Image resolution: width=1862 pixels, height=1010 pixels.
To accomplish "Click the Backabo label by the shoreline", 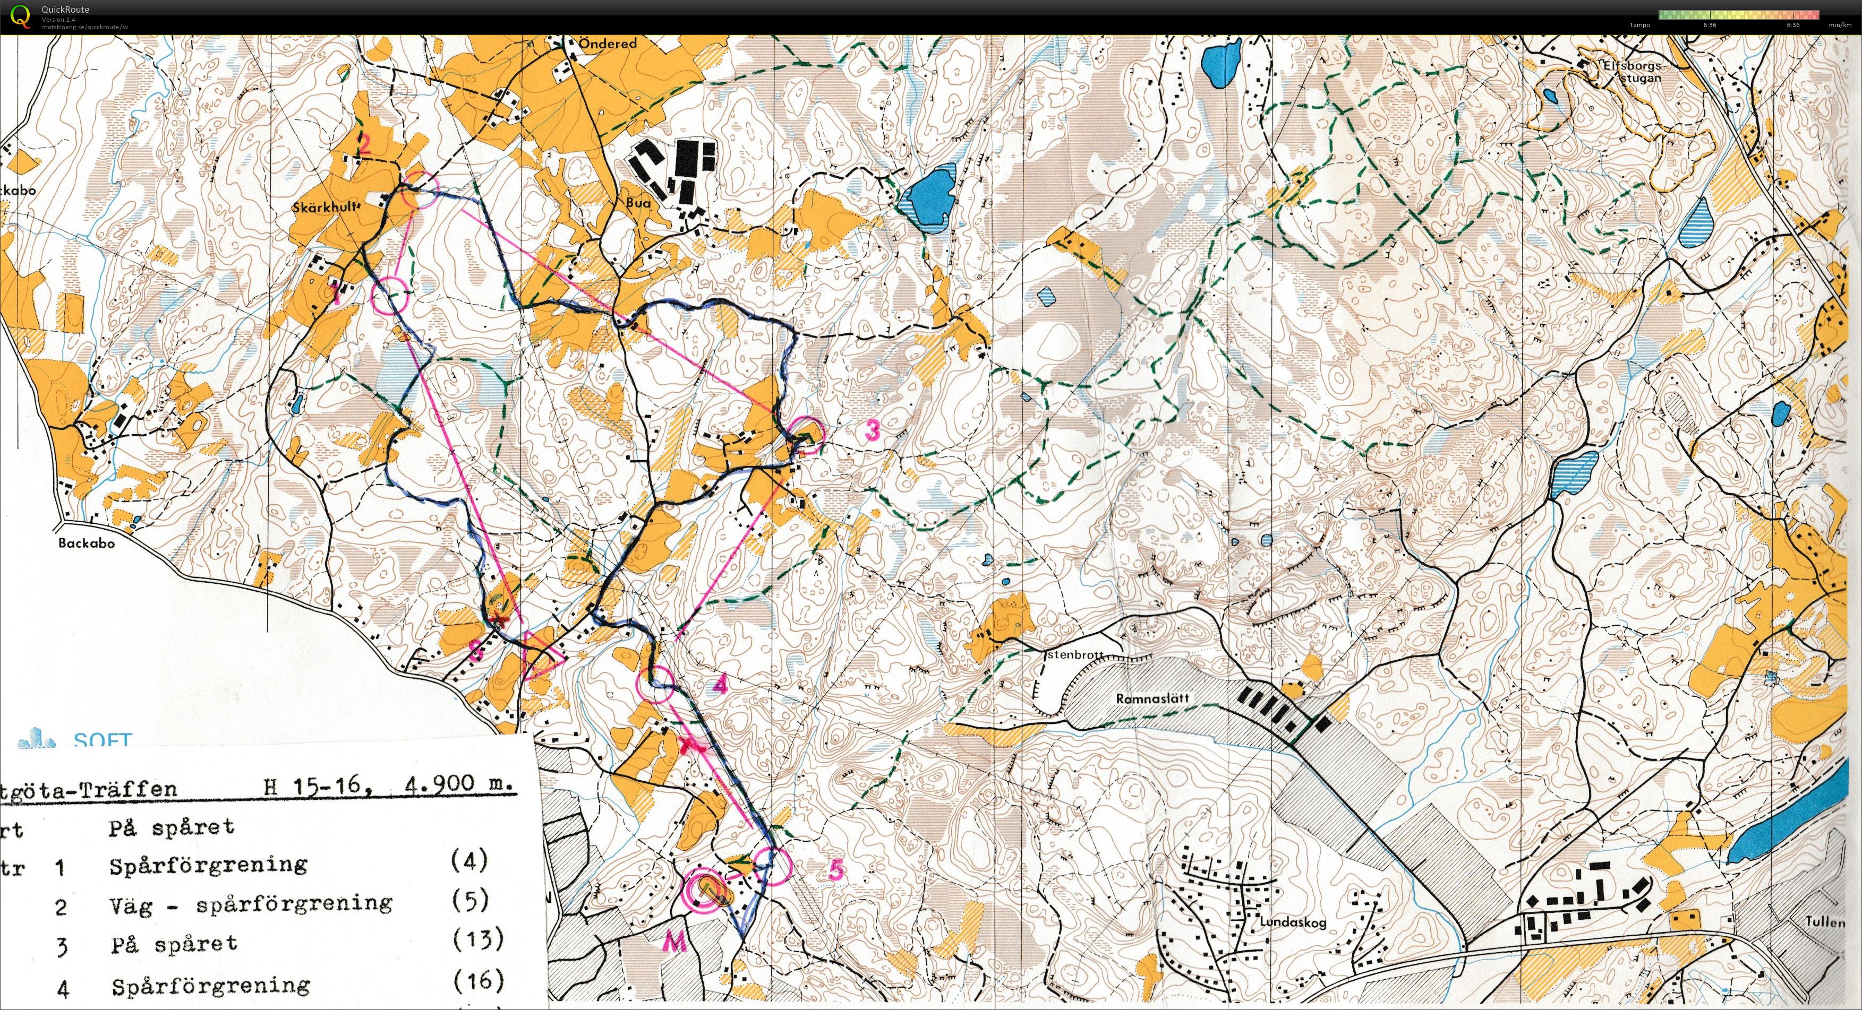I will 87,542.
